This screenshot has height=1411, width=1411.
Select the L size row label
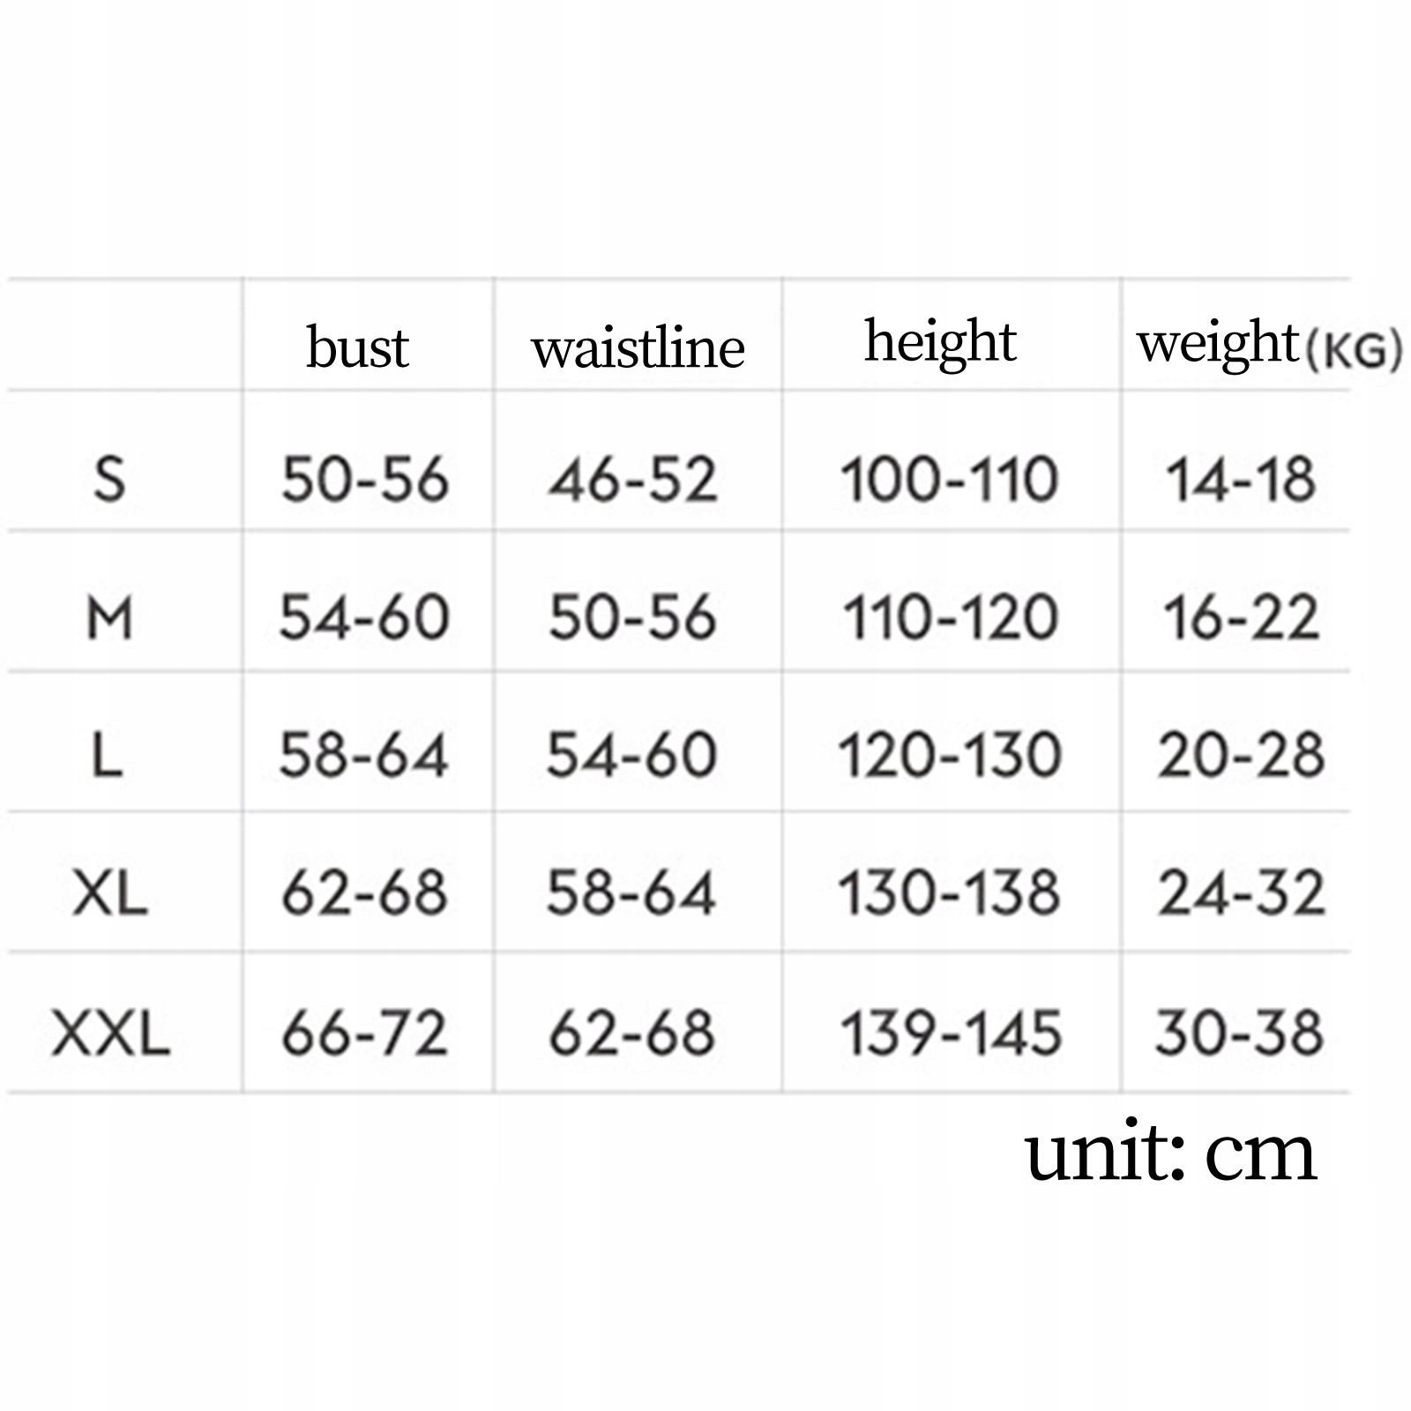[x=108, y=756]
